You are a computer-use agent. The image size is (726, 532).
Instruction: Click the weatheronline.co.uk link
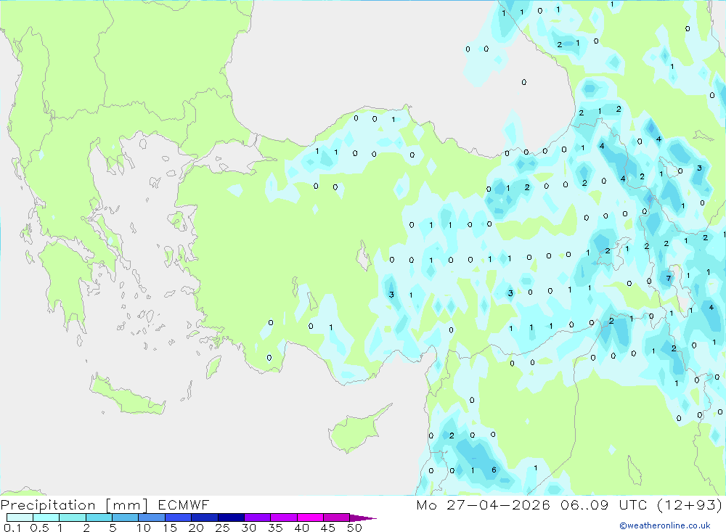tap(665, 525)
